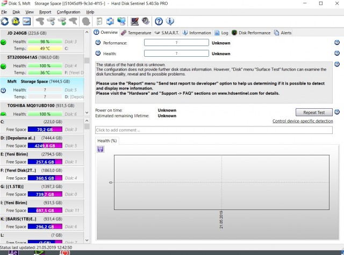Click partition list scroll down arrow
The image size is (344, 255).
point(87,240)
